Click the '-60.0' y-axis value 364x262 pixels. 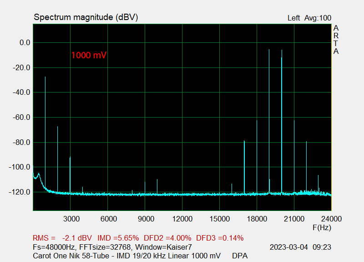[21, 118]
